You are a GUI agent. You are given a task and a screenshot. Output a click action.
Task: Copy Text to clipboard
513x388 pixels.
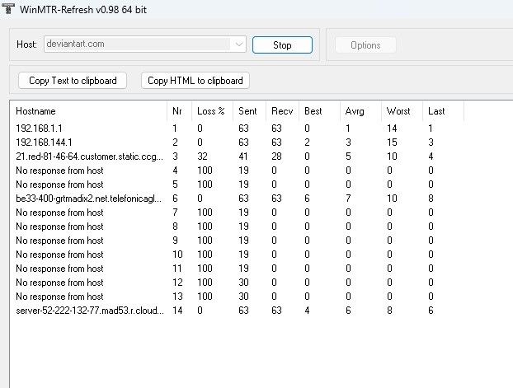pos(73,81)
